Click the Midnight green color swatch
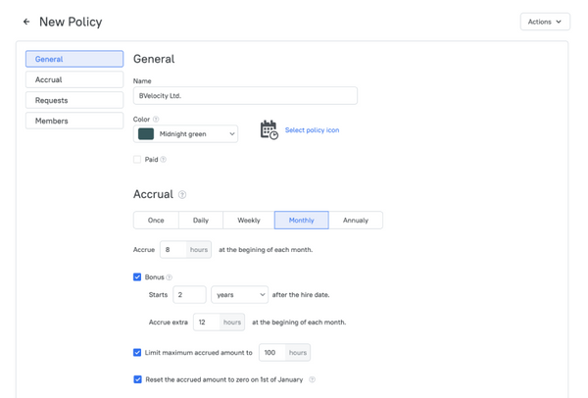 tap(146, 134)
